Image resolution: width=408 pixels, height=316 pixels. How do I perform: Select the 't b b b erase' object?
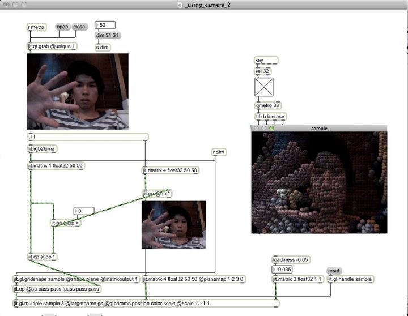pyautogui.click(x=270, y=117)
